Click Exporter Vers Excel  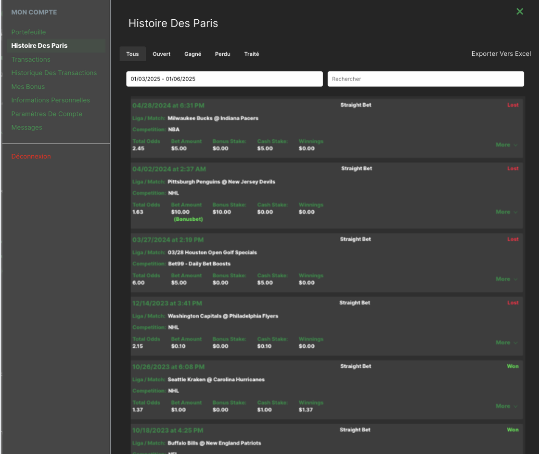click(x=501, y=54)
